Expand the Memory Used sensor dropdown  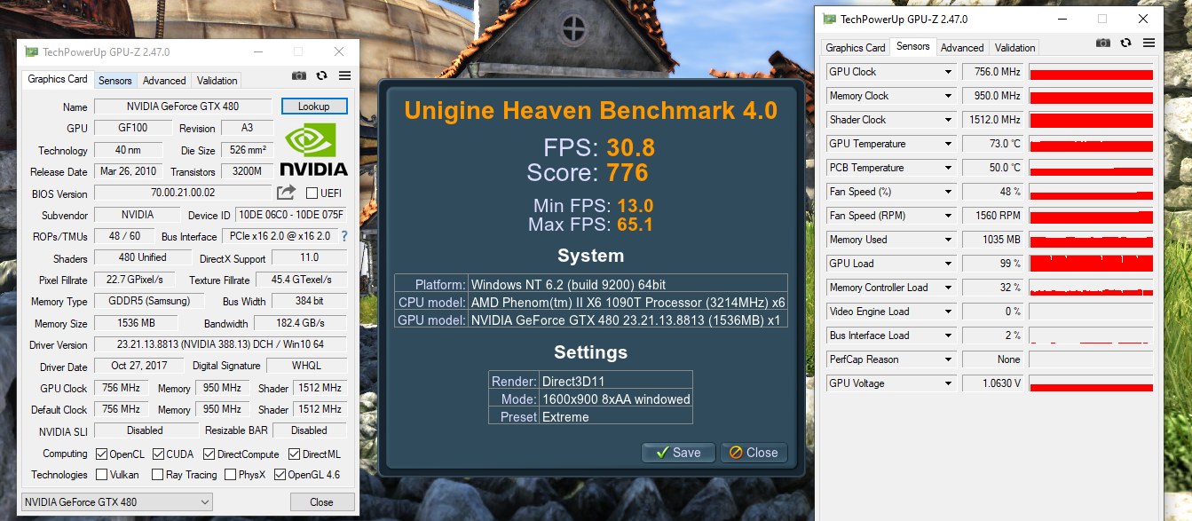click(x=948, y=240)
